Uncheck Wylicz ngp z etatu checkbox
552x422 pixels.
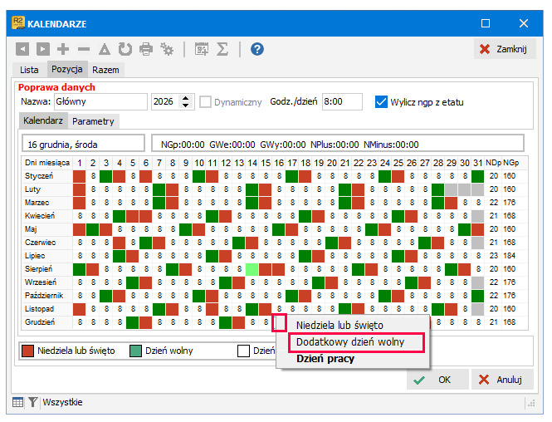381,102
